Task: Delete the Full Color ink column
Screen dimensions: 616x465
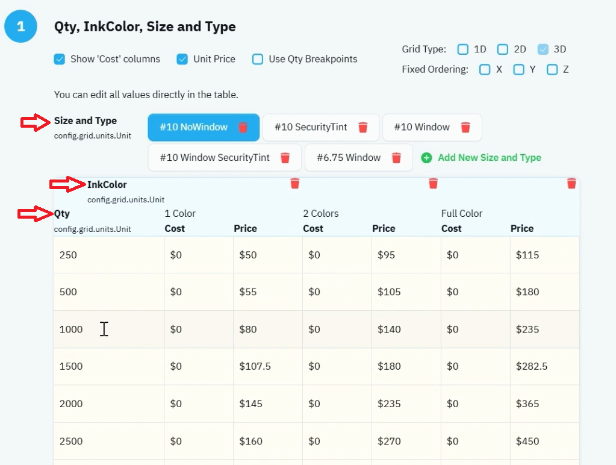Action: 571,184
